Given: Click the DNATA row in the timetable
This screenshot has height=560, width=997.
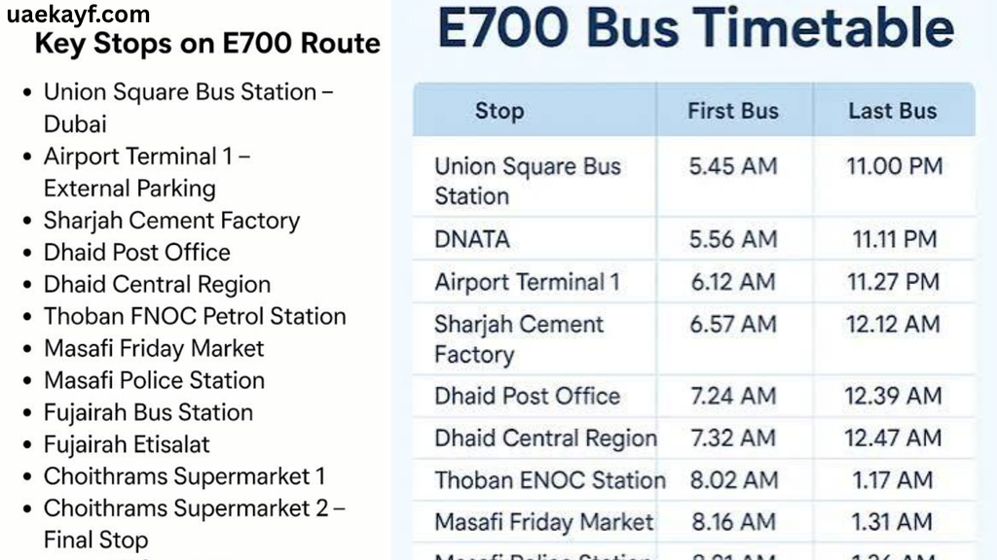Looking at the screenshot, I should click(693, 239).
